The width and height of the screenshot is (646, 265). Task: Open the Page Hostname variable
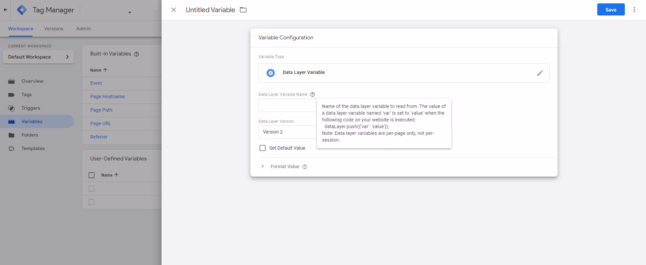pos(107,97)
